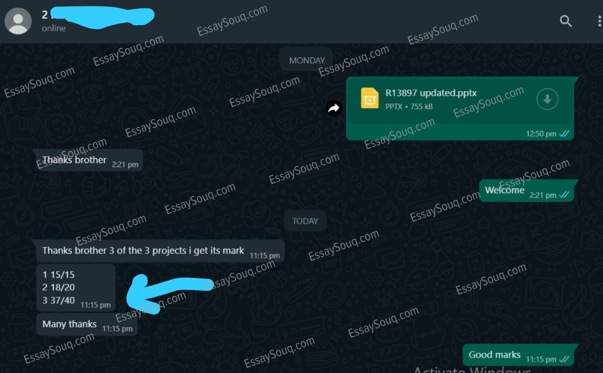Click the TODAY date separator
Viewport: 603px width, 373px height.
click(x=305, y=221)
